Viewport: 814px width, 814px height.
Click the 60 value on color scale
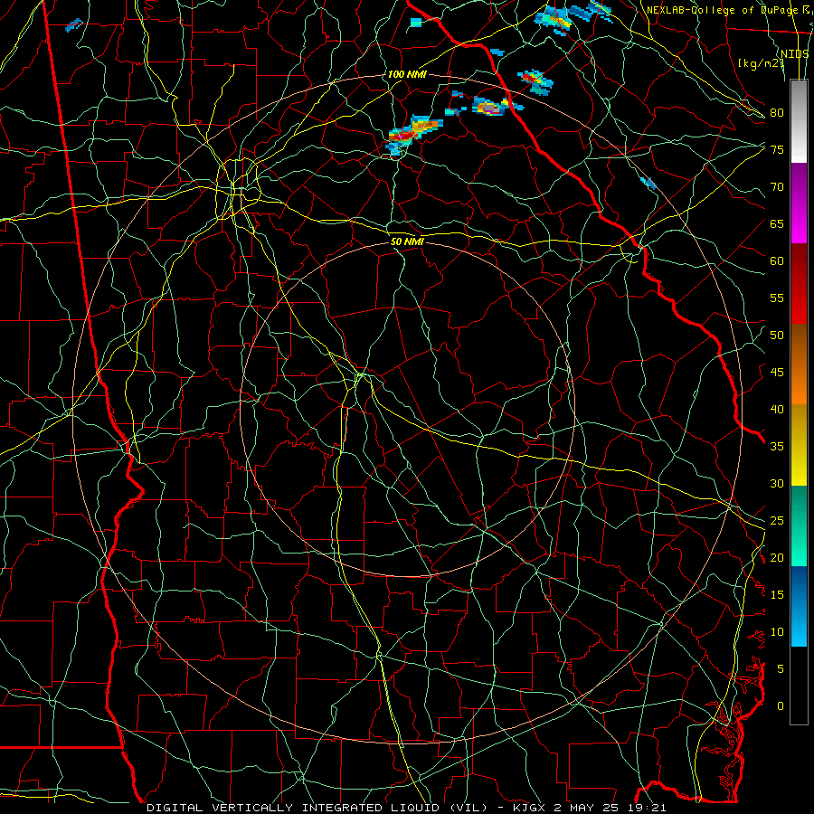[x=777, y=261]
